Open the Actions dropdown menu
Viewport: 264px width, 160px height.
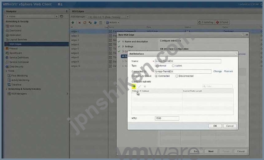pyautogui.click(x=113, y=22)
